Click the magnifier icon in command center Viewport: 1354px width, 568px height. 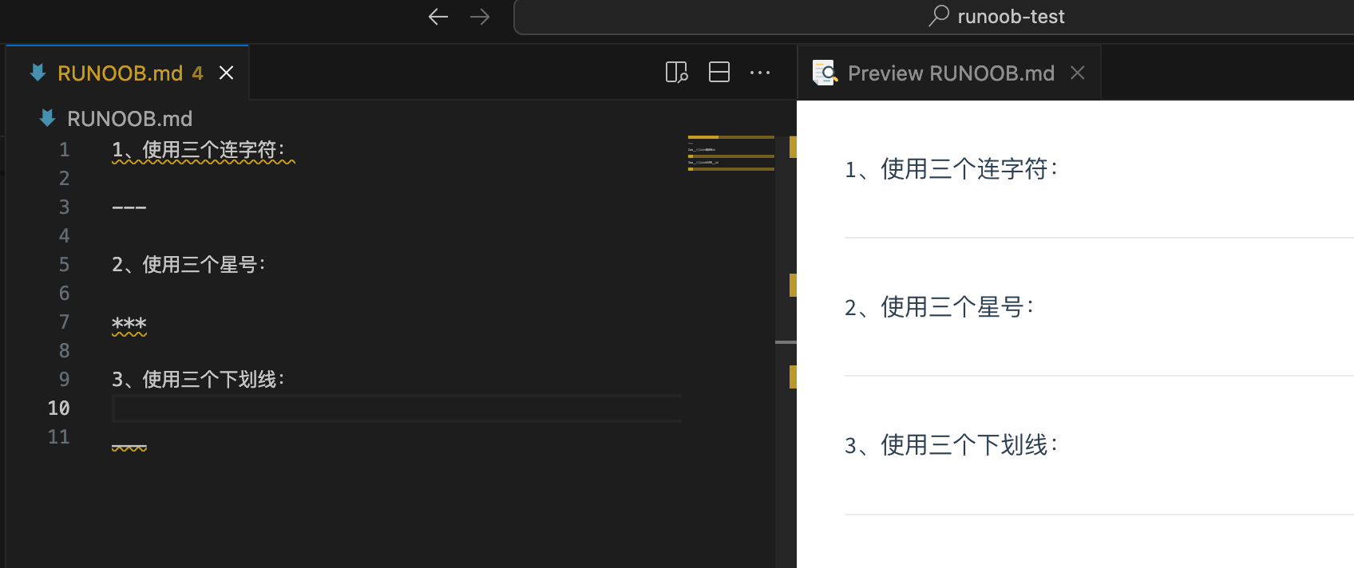click(939, 16)
